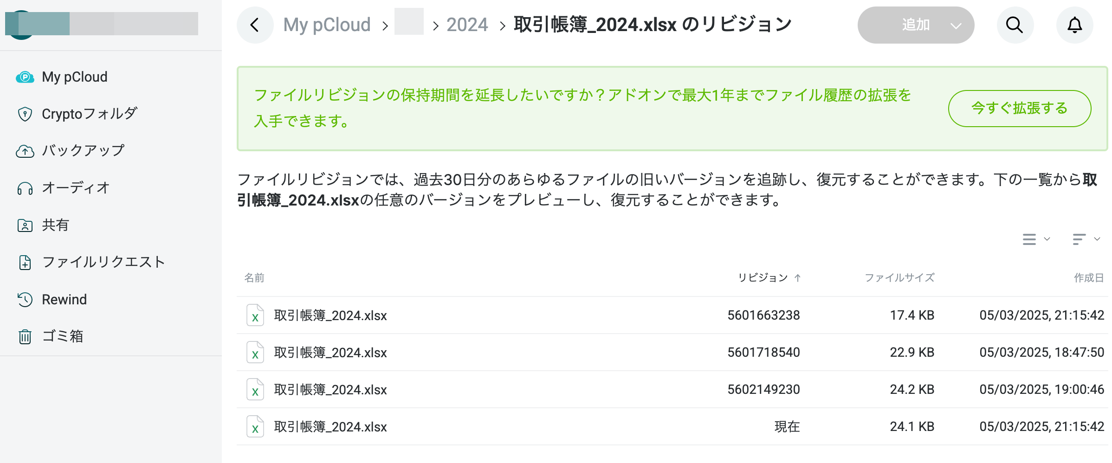The image size is (1112, 463).
Task: Click Excel icon of revision 5601663238
Action: click(x=255, y=315)
